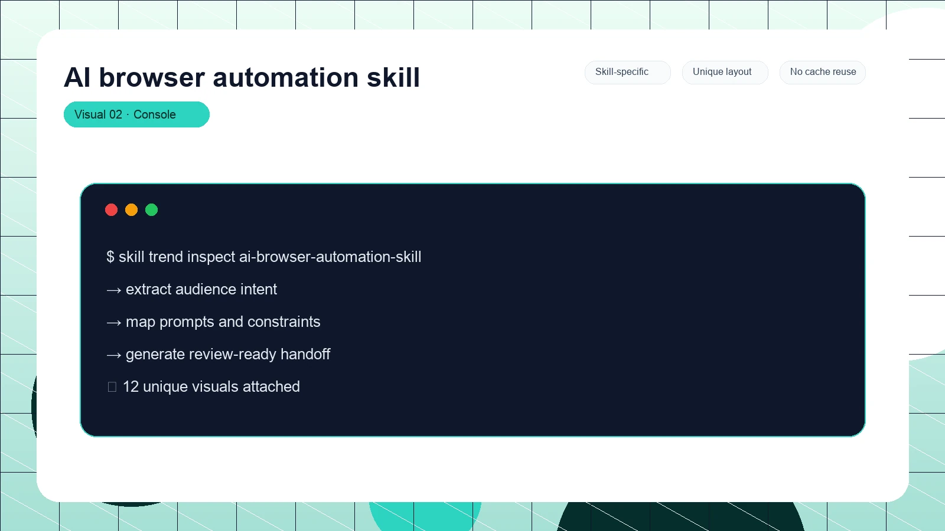Click the box glyph before '12 unique visuals'
The height and width of the screenshot is (531, 945).
point(112,387)
